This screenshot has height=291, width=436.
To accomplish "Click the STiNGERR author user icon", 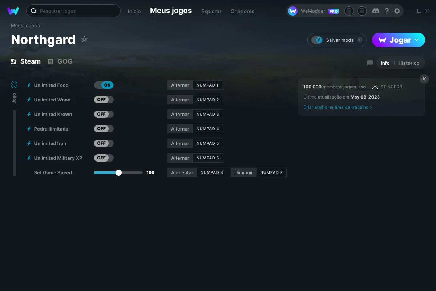I will [375, 87].
